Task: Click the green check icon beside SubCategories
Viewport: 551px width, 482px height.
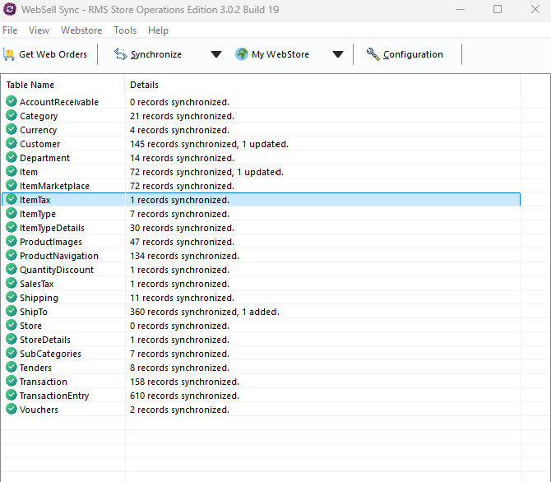Action: tap(12, 354)
